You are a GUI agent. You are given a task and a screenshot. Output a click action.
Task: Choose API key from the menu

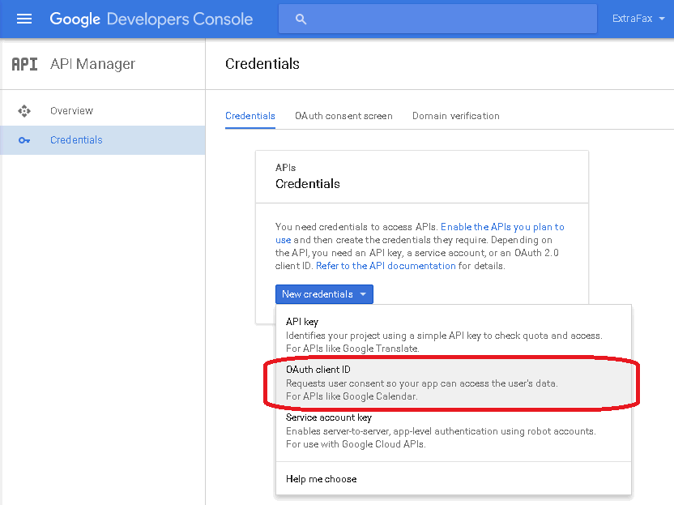coord(454,335)
